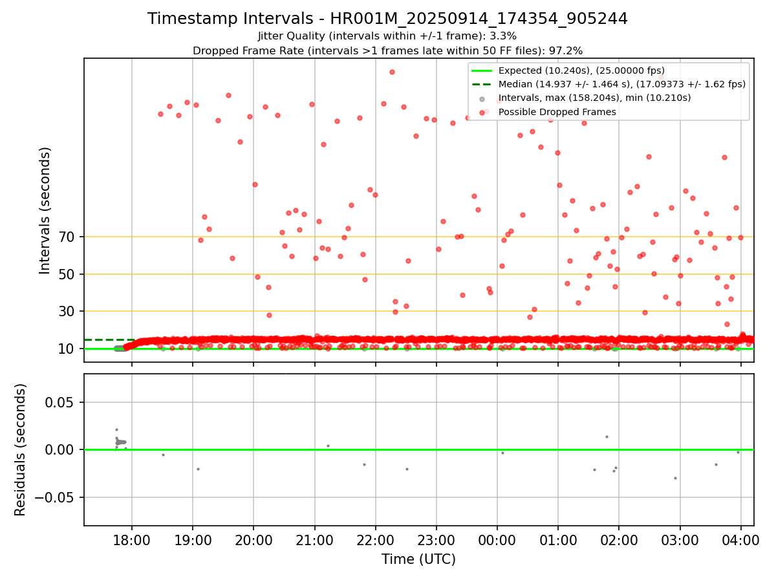Click the 'Residuals (seconds)' y-axis label
Viewport: 776px width, 582px height.
[x=21, y=449]
